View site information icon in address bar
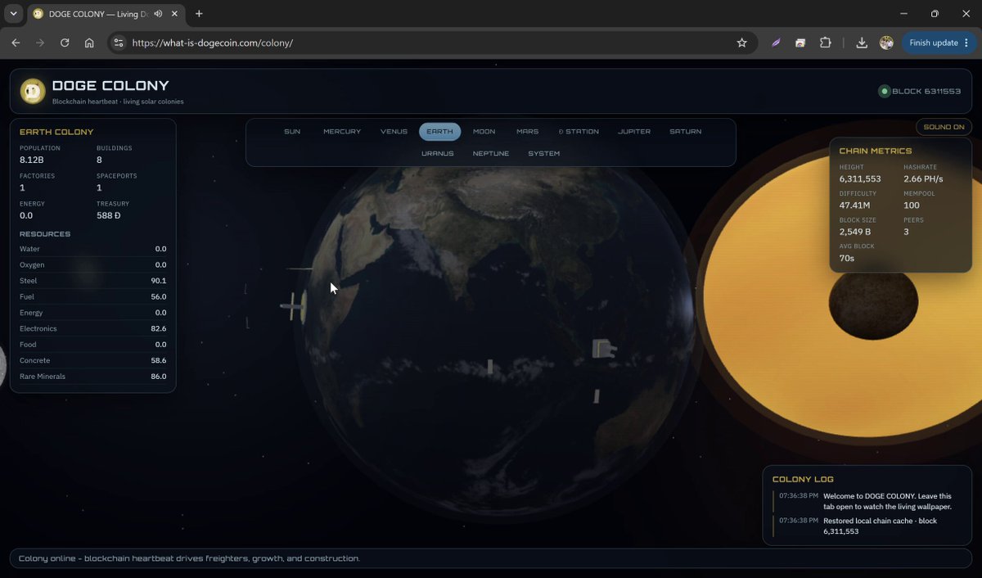Image resolution: width=982 pixels, height=578 pixels. tap(119, 43)
